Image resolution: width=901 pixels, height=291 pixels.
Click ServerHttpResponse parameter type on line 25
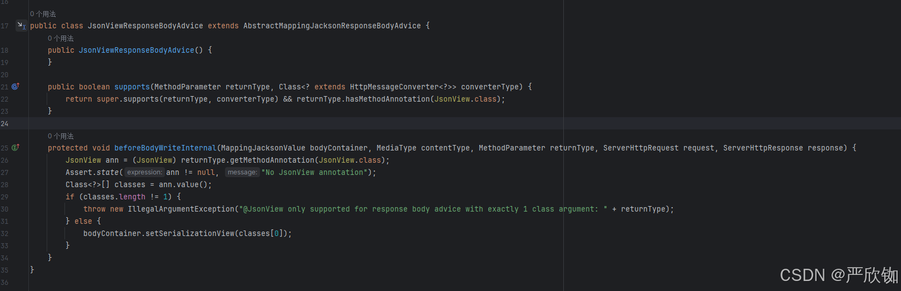763,148
